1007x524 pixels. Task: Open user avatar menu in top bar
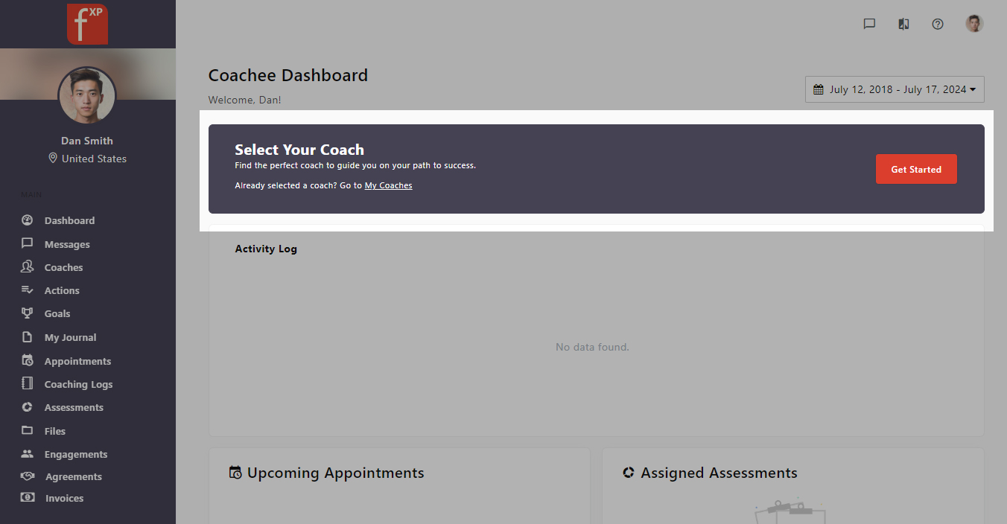(x=974, y=24)
